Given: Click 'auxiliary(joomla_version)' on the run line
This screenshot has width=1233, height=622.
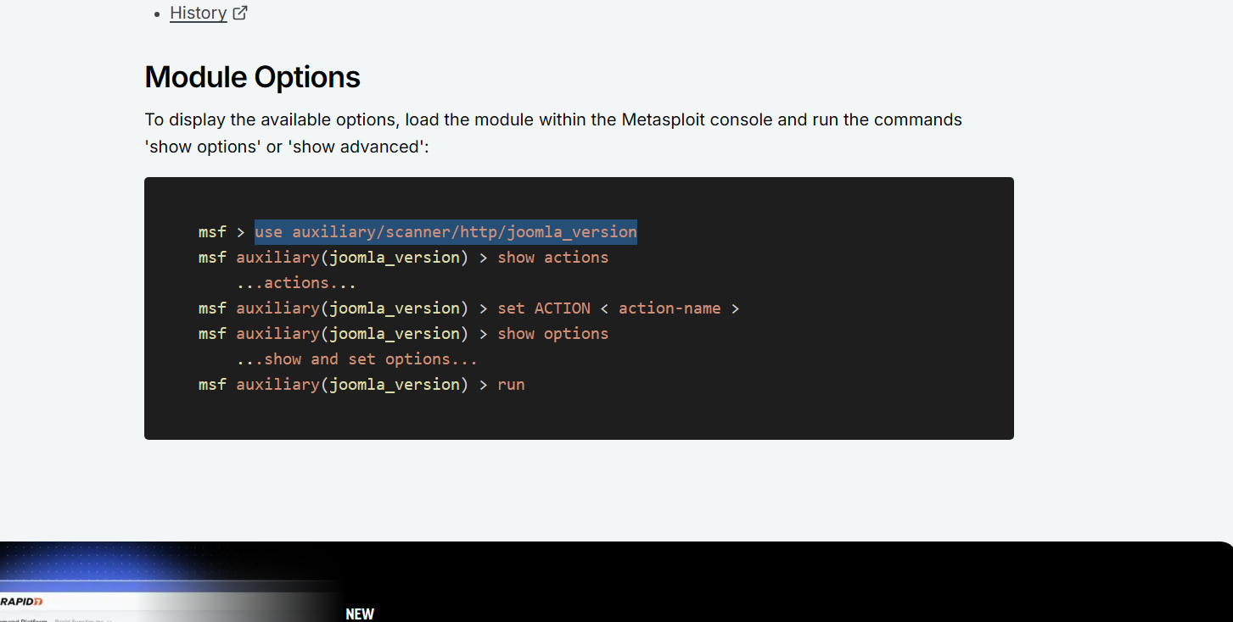Looking at the screenshot, I should pos(352,384).
